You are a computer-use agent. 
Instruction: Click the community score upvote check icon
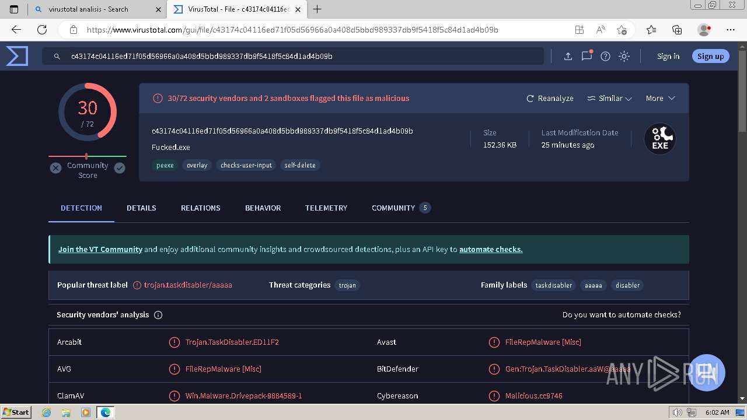point(120,168)
